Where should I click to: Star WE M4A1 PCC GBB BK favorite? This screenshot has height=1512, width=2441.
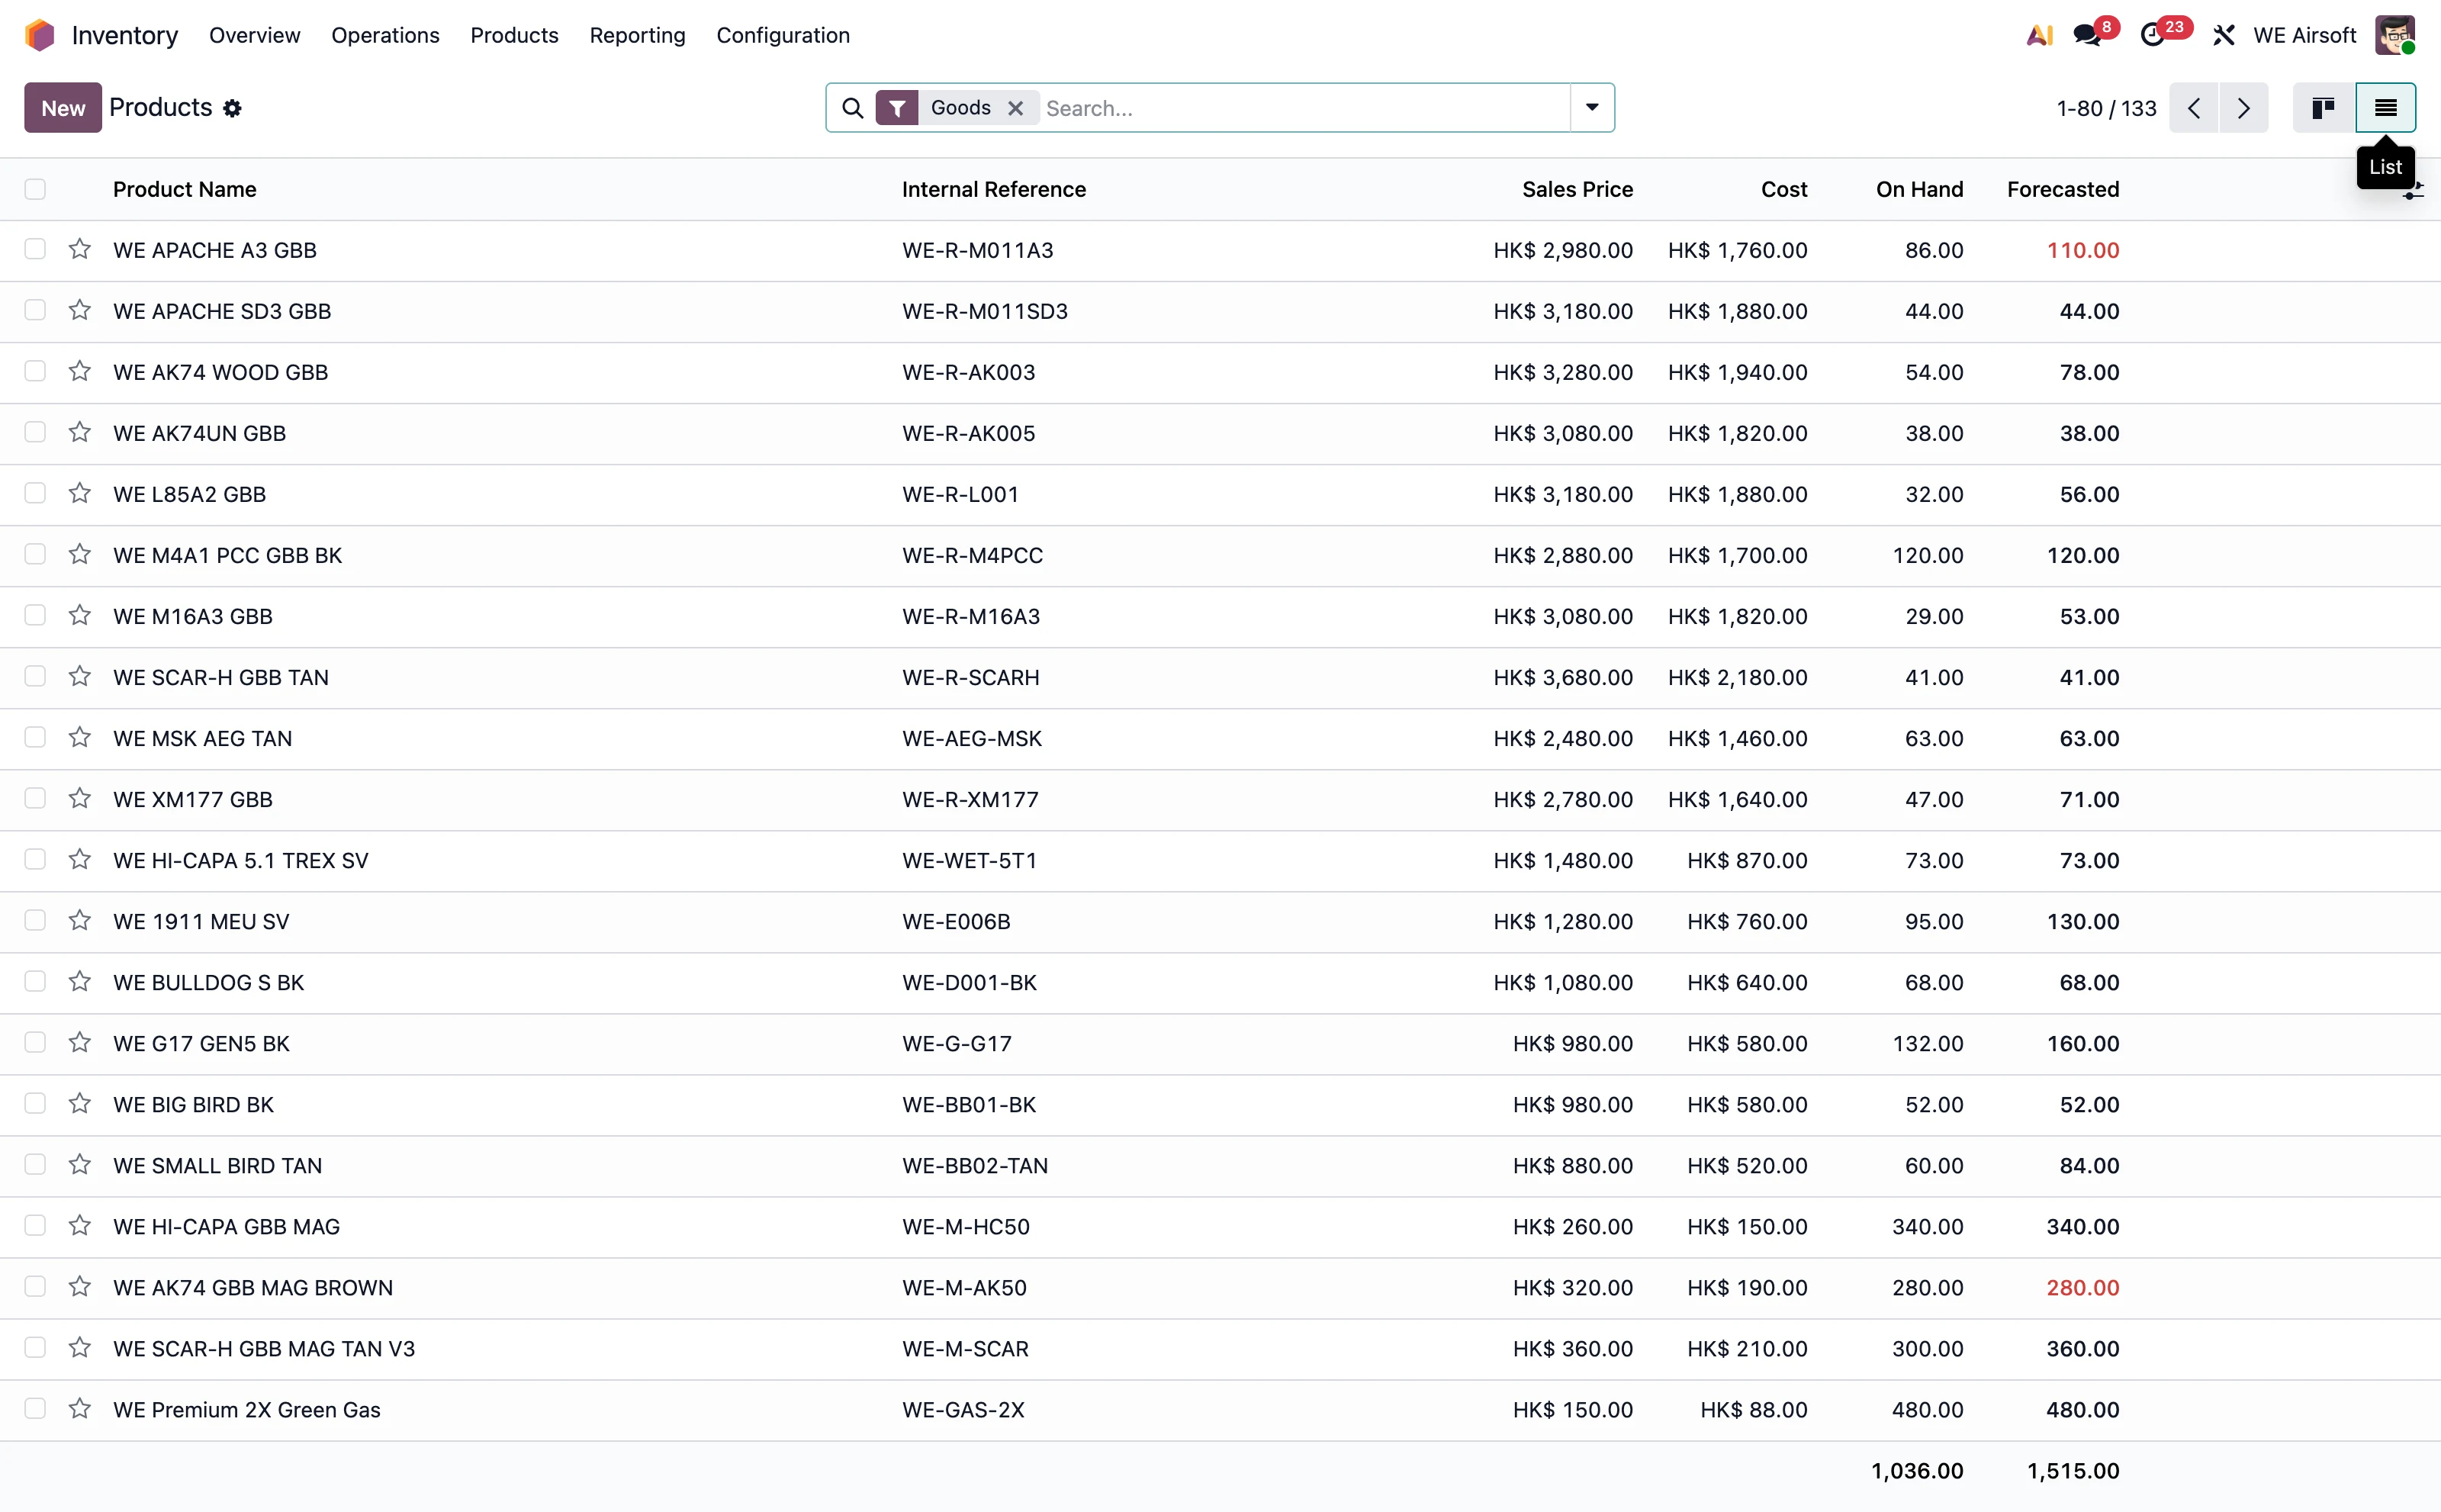(x=80, y=554)
